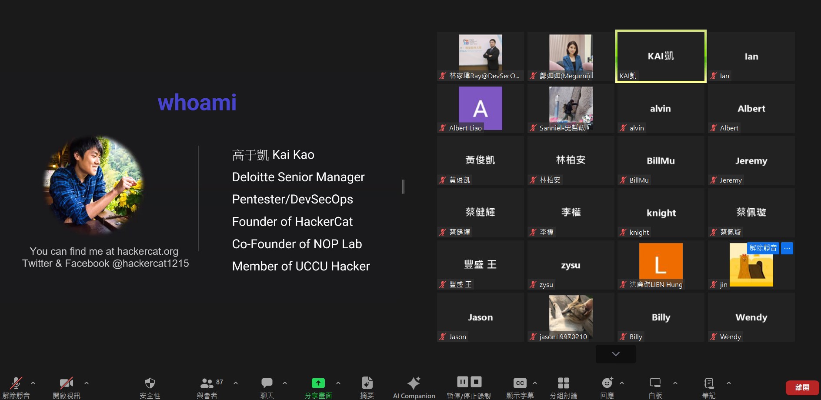Unmute the microphone

click(16, 383)
